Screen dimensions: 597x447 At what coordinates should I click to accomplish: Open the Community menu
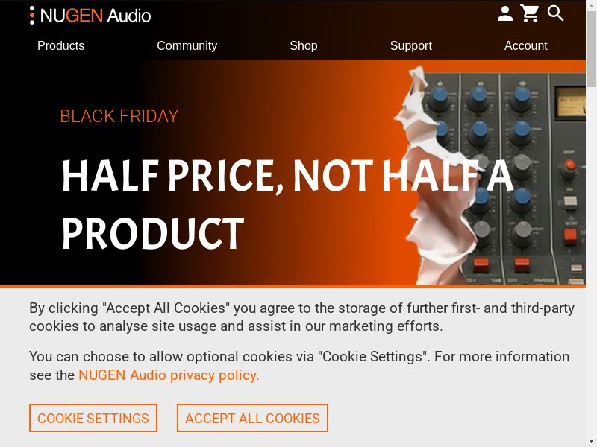pyautogui.click(x=187, y=46)
